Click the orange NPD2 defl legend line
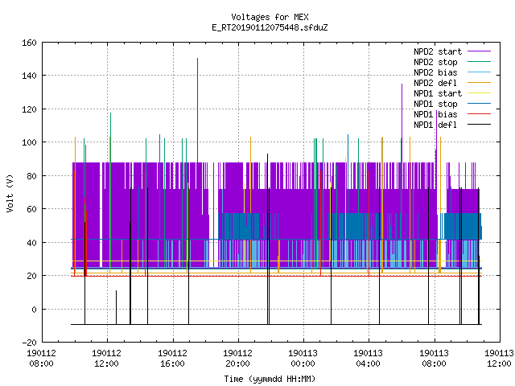515x386 pixels. (x=479, y=82)
